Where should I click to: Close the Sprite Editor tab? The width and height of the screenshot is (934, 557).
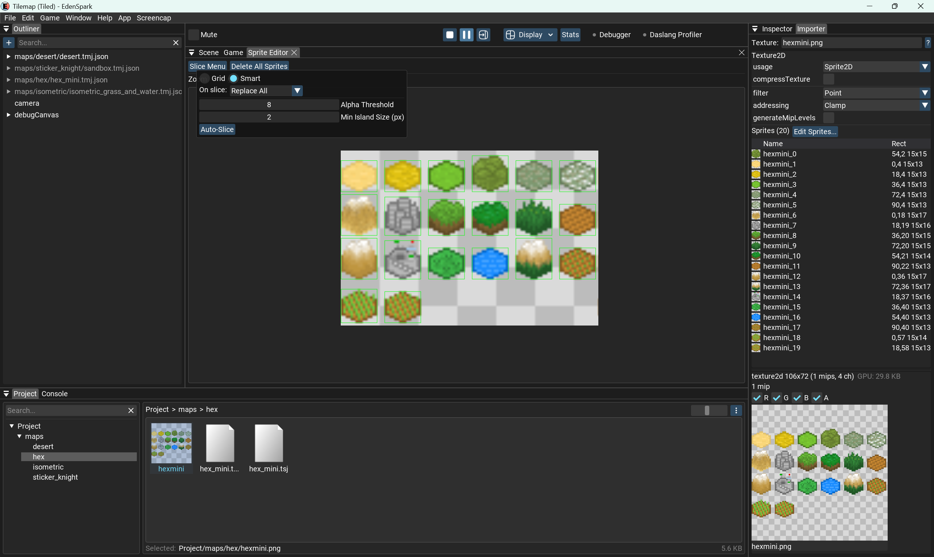(x=294, y=52)
